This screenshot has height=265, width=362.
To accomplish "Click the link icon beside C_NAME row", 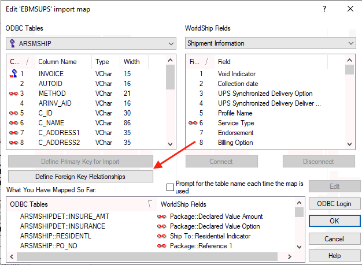I will pyautogui.click(x=14, y=123).
